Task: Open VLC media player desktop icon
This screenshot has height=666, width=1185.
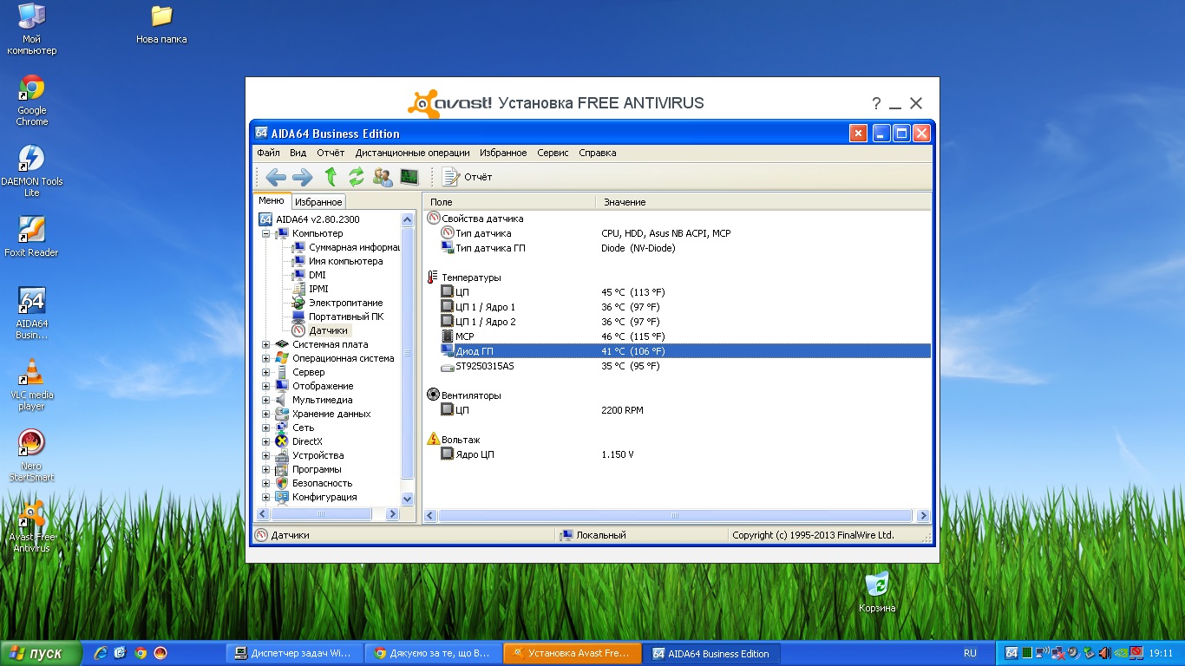Action: [x=32, y=384]
